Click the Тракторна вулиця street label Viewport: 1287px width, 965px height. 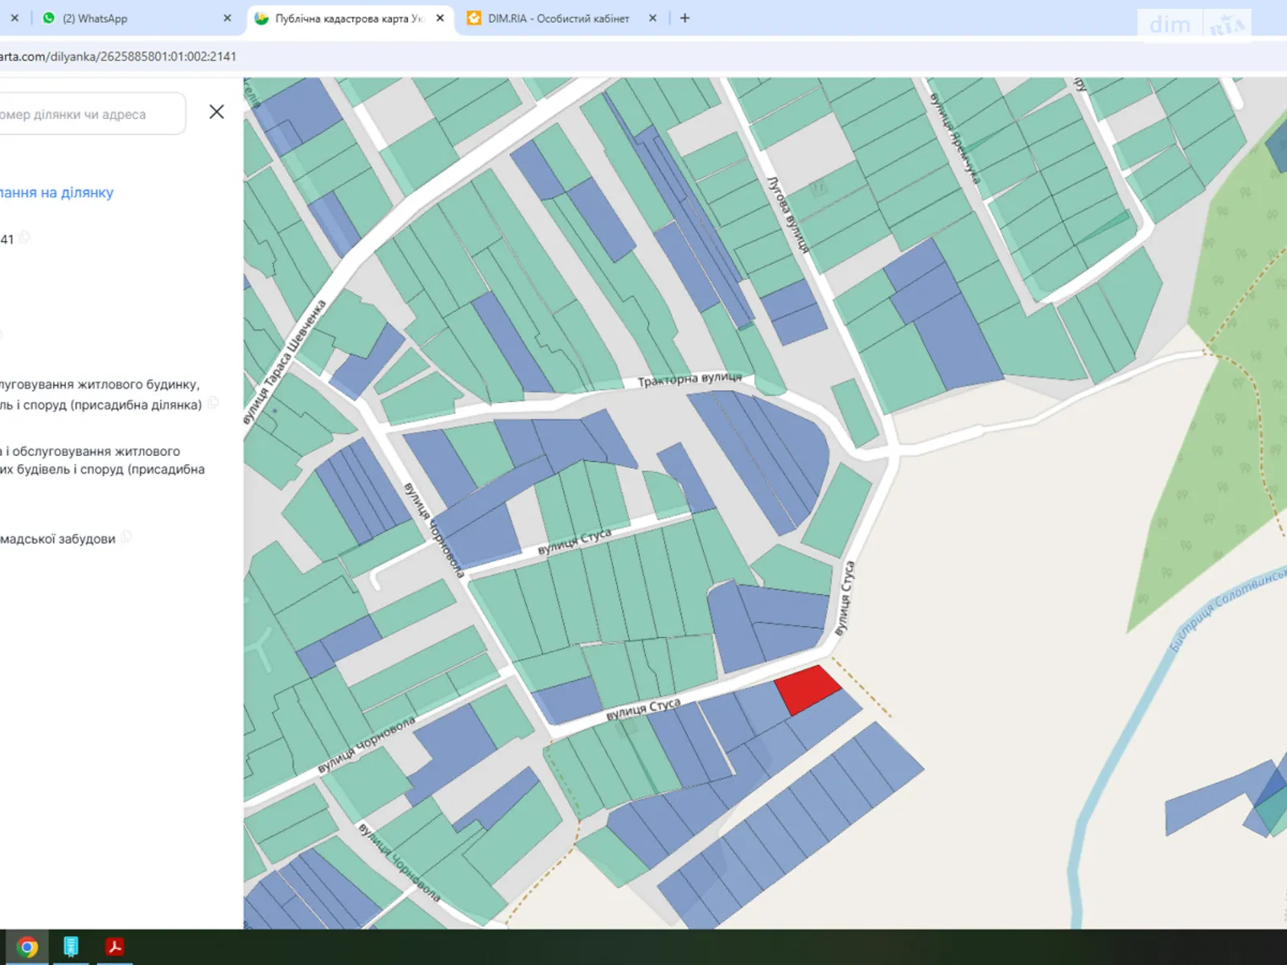pyautogui.click(x=689, y=379)
